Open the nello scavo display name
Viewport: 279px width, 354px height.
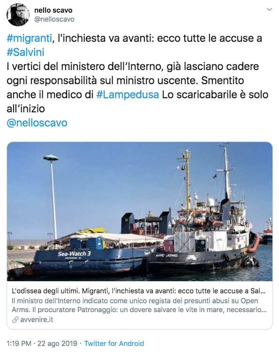(x=53, y=10)
